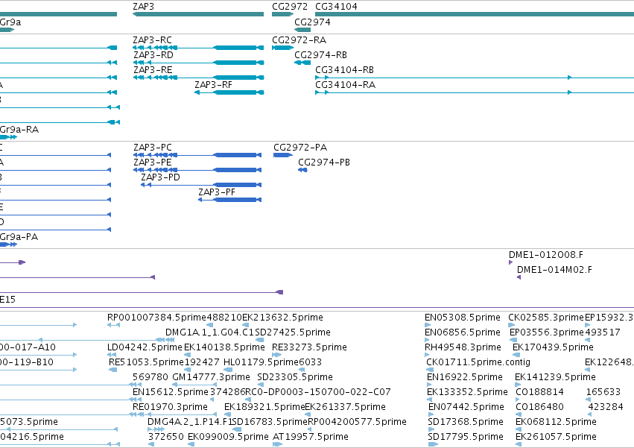Select EST AT19957.5prime
The height and width of the screenshot is (448, 634).
click(311, 437)
